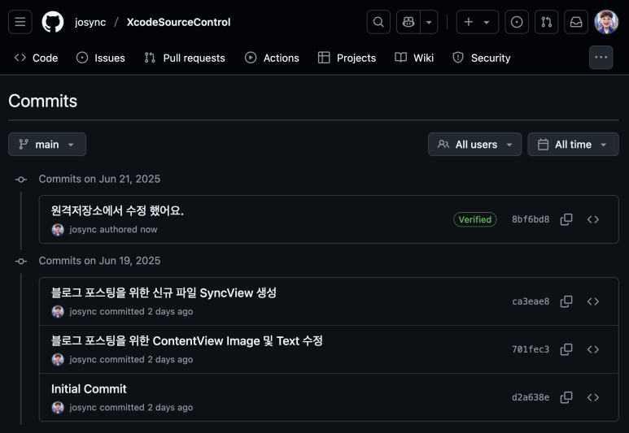Browse repository at commit 8bf6bd8

[x=593, y=219]
